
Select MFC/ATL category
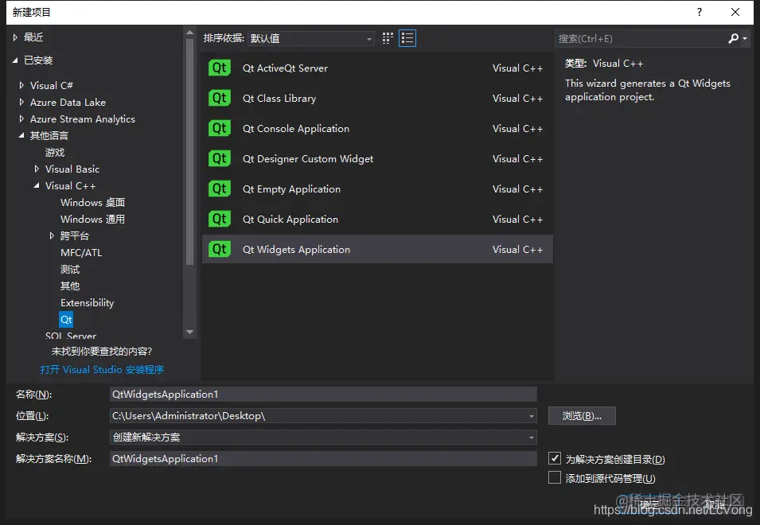pos(81,253)
